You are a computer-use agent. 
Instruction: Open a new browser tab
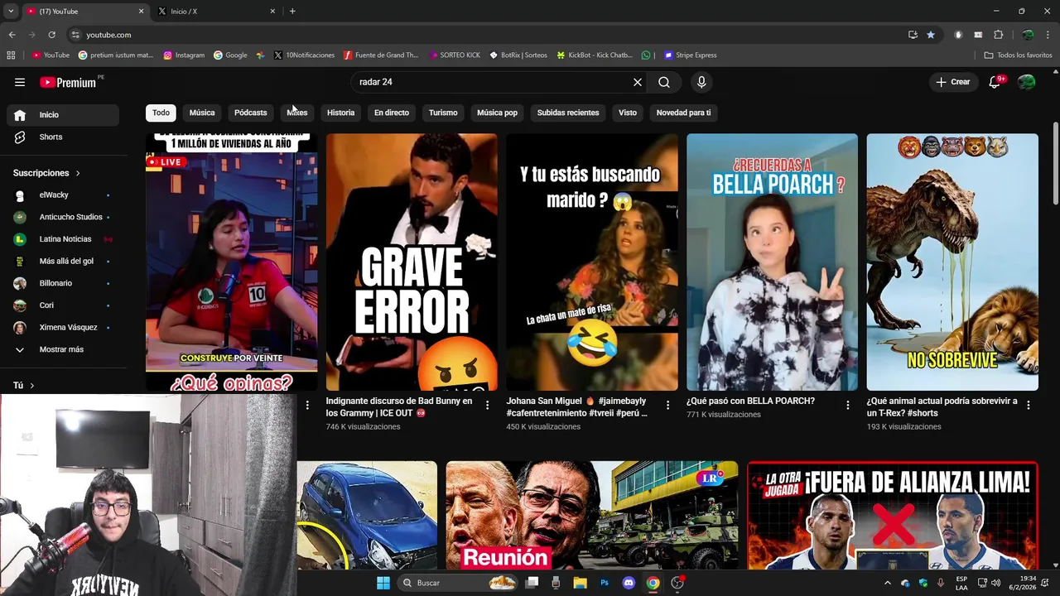tap(292, 11)
